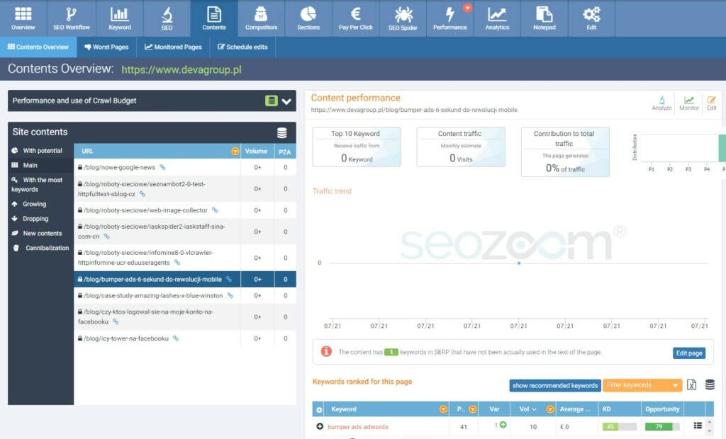Expand the bumper ads adwords keyword row

pyautogui.click(x=320, y=426)
